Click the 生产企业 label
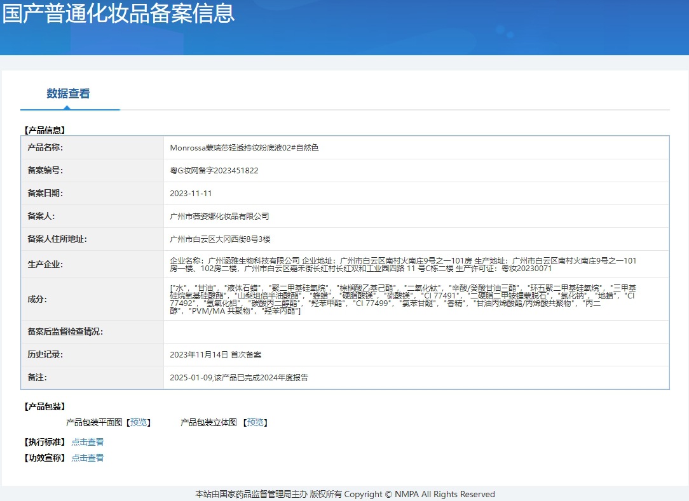Image resolution: width=689 pixels, height=501 pixels. pyautogui.click(x=45, y=264)
